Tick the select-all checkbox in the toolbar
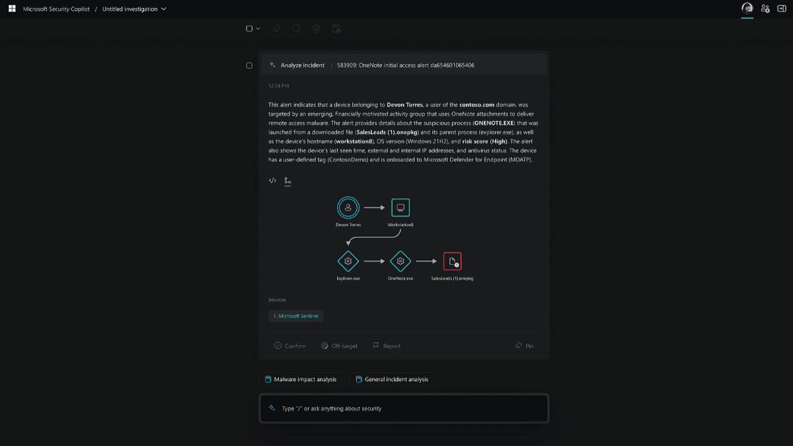 pos(249,28)
